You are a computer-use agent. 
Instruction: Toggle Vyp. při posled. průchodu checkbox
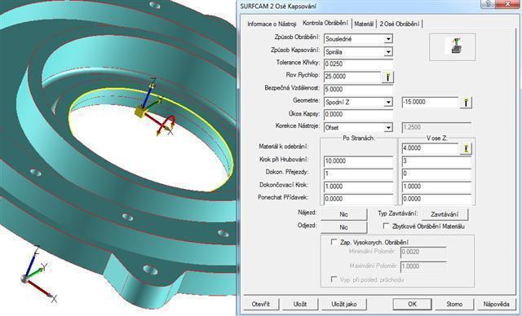[334, 279]
